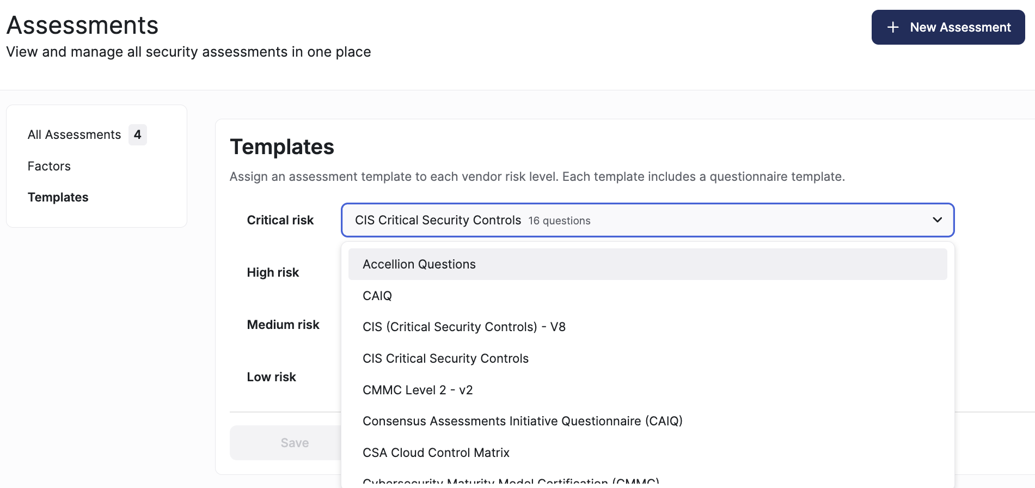Click the 16 questions text
This screenshot has height=488, width=1035.
click(559, 221)
